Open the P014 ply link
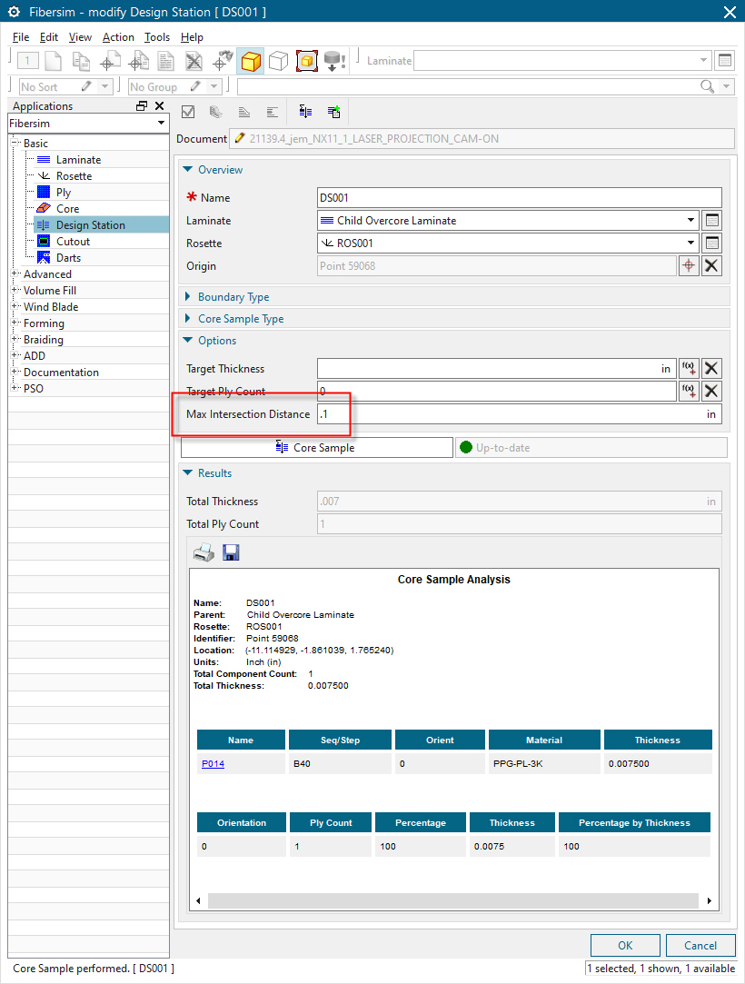The width and height of the screenshot is (745, 984). (x=213, y=764)
